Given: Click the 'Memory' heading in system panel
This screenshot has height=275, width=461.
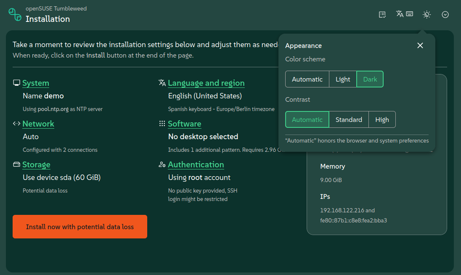Looking at the screenshot, I should click(x=333, y=166).
